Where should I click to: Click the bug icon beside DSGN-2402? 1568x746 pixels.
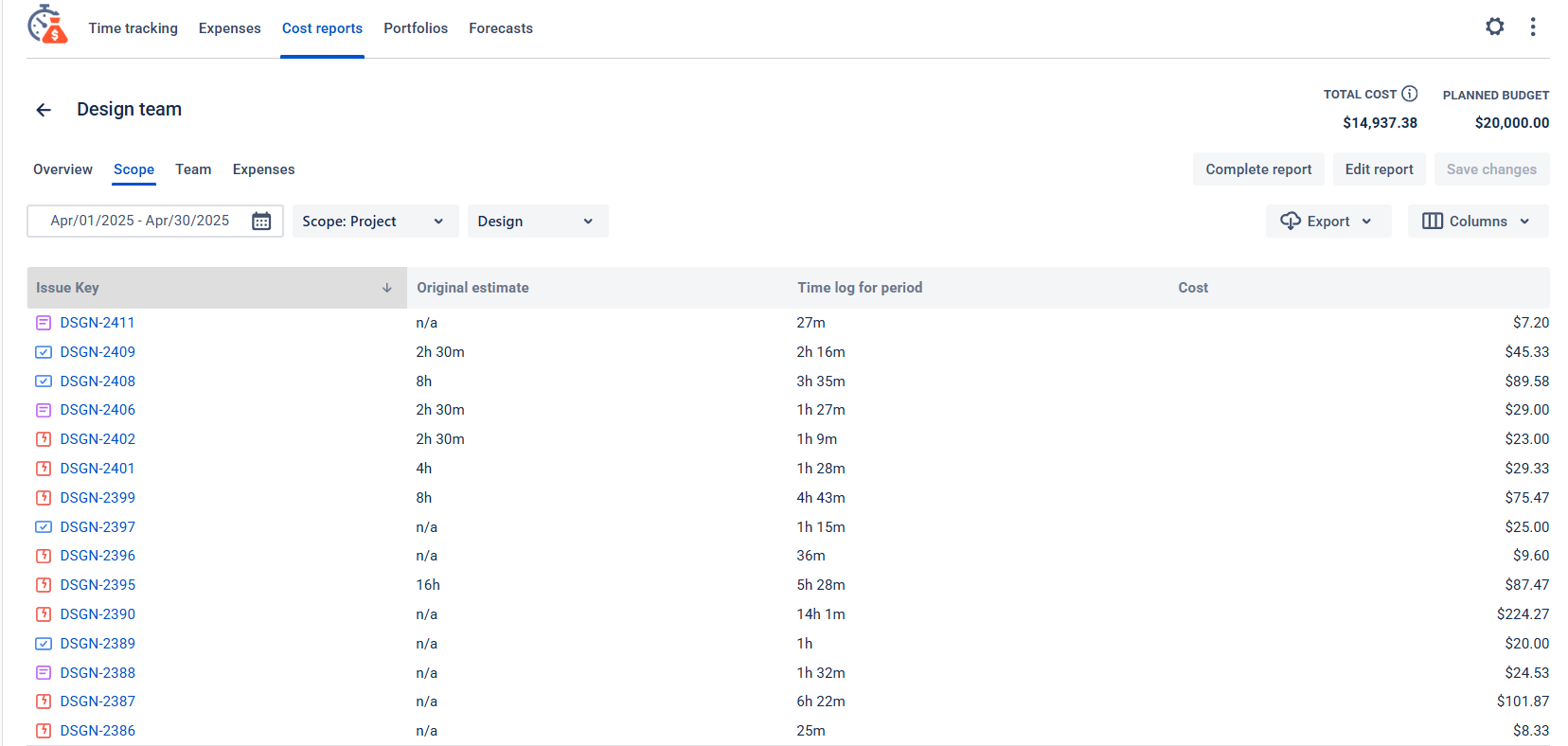(x=44, y=439)
